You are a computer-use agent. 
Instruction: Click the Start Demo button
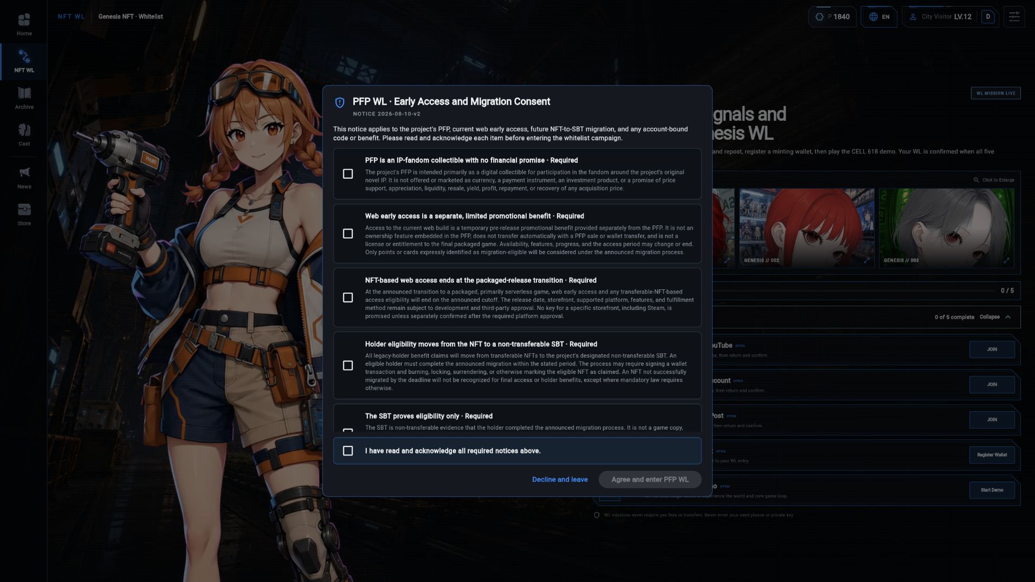pyautogui.click(x=992, y=490)
